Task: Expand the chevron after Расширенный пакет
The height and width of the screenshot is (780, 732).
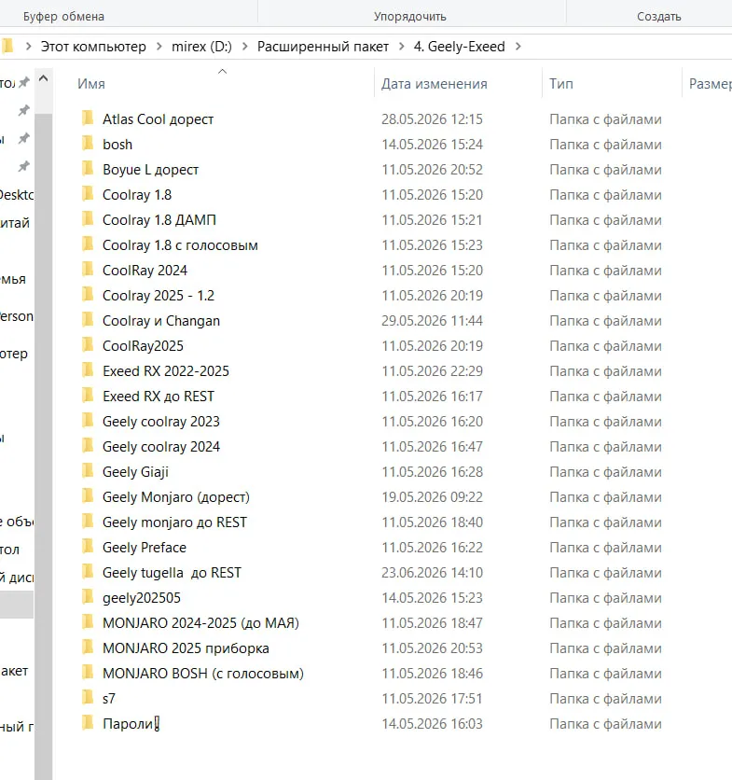Action: [401, 47]
